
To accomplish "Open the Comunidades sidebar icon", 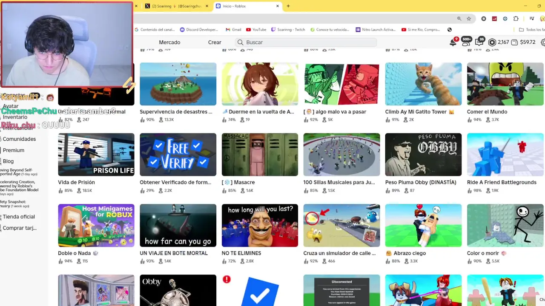I will click(1, 139).
